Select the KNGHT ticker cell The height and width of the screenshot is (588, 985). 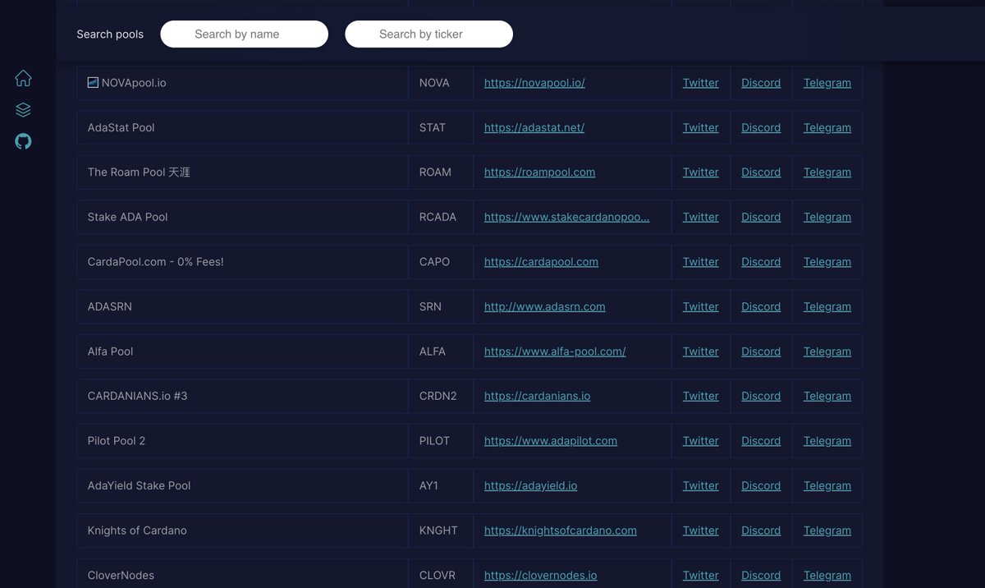(441, 531)
